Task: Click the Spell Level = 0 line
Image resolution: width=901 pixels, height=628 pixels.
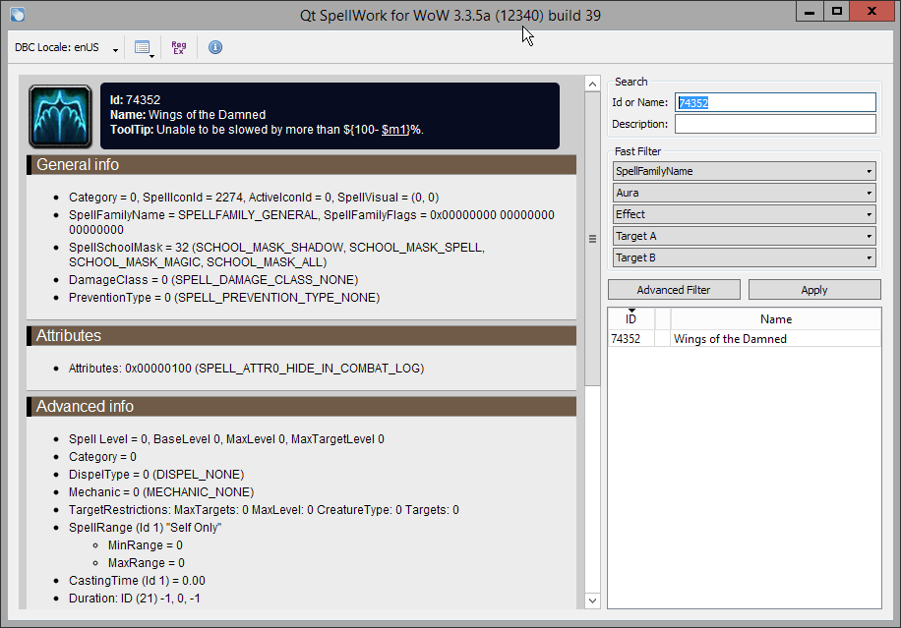Action: coord(226,439)
